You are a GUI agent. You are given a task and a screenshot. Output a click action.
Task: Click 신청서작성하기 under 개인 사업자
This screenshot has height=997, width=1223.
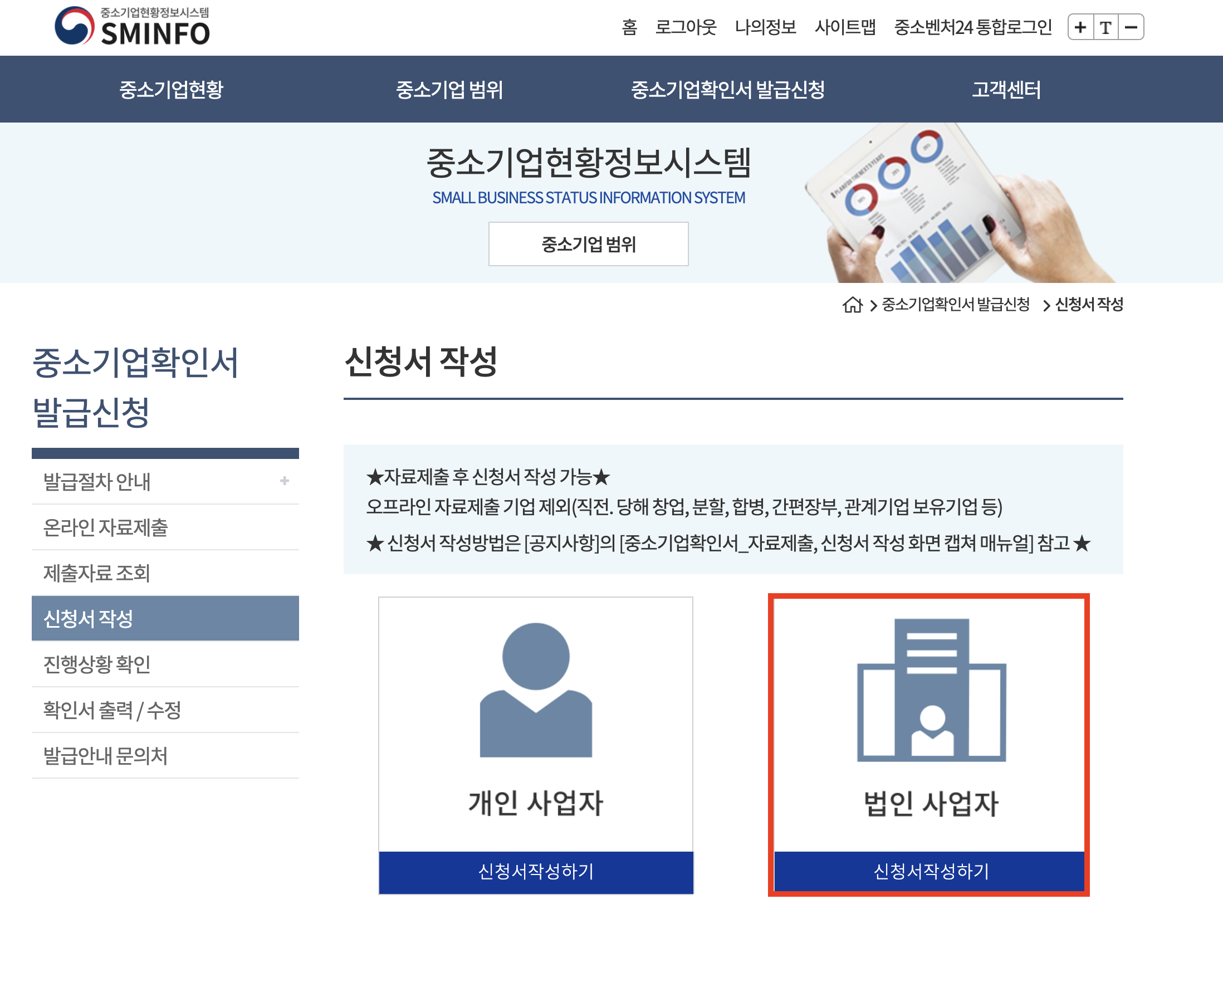pyautogui.click(x=535, y=872)
